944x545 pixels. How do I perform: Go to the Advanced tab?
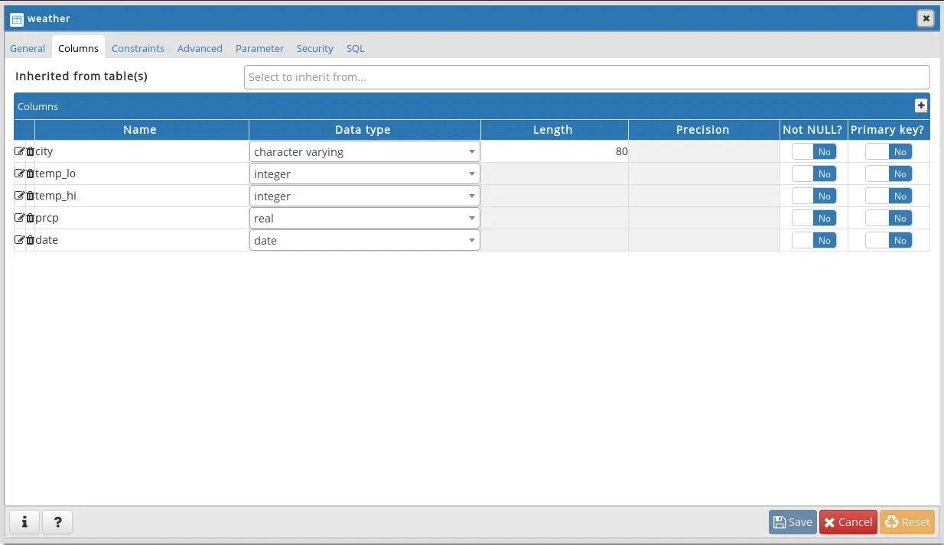coord(200,48)
